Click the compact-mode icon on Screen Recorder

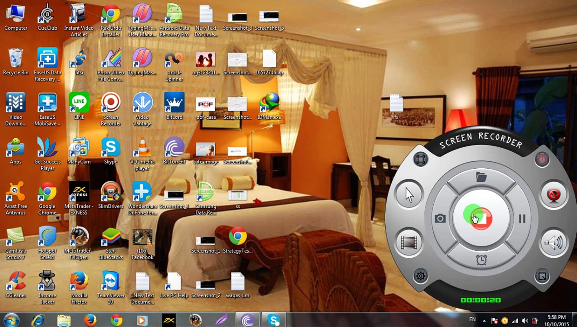pos(542,276)
